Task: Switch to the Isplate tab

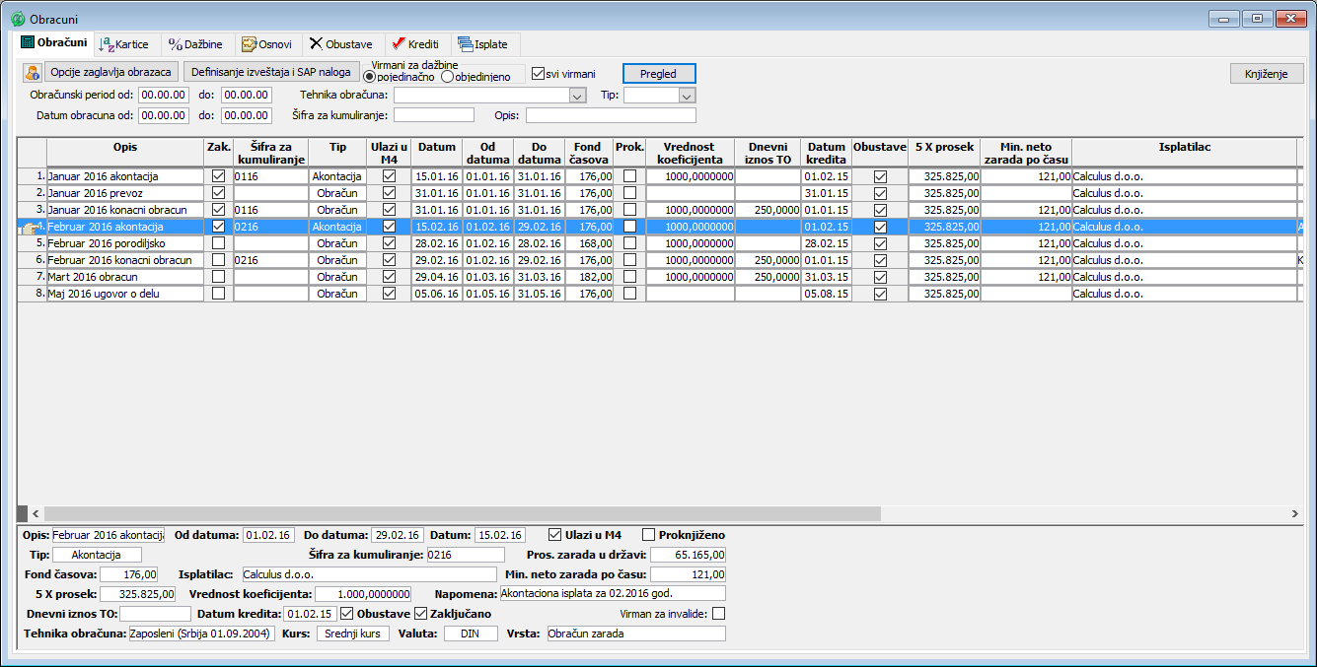Action: pyautogui.click(x=483, y=44)
